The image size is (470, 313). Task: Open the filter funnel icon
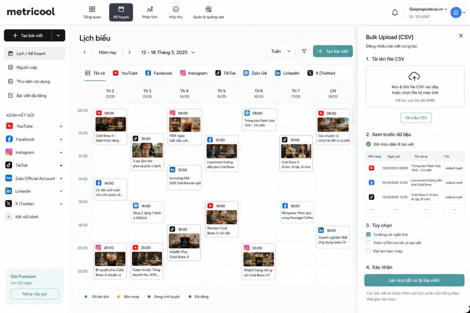(x=304, y=51)
